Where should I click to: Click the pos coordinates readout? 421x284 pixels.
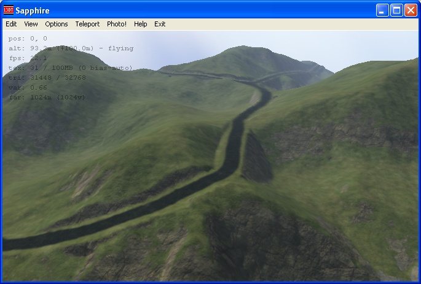click(28, 39)
